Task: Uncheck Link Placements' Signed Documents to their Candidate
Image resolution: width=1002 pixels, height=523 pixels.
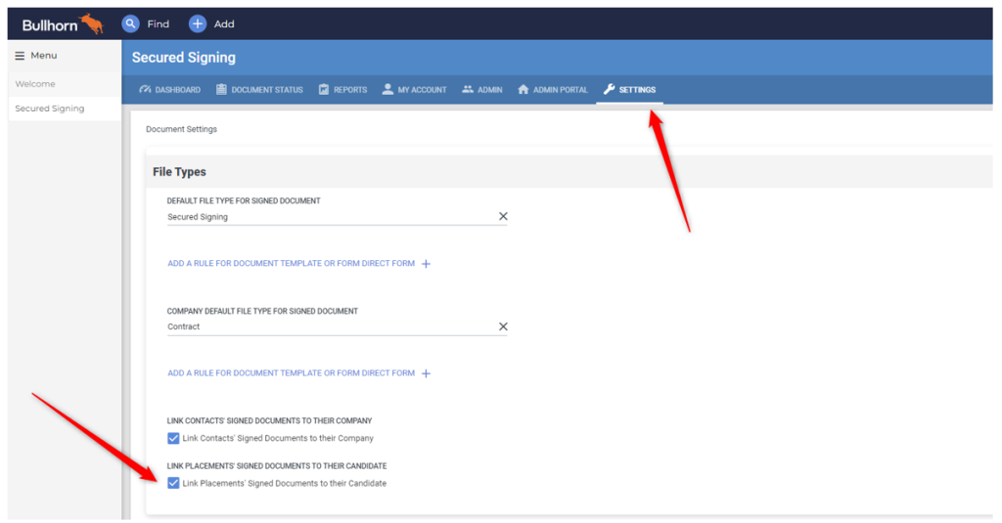Action: [x=173, y=483]
